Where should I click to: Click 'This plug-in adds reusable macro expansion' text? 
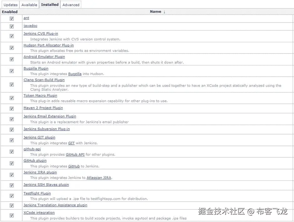pos(99,101)
